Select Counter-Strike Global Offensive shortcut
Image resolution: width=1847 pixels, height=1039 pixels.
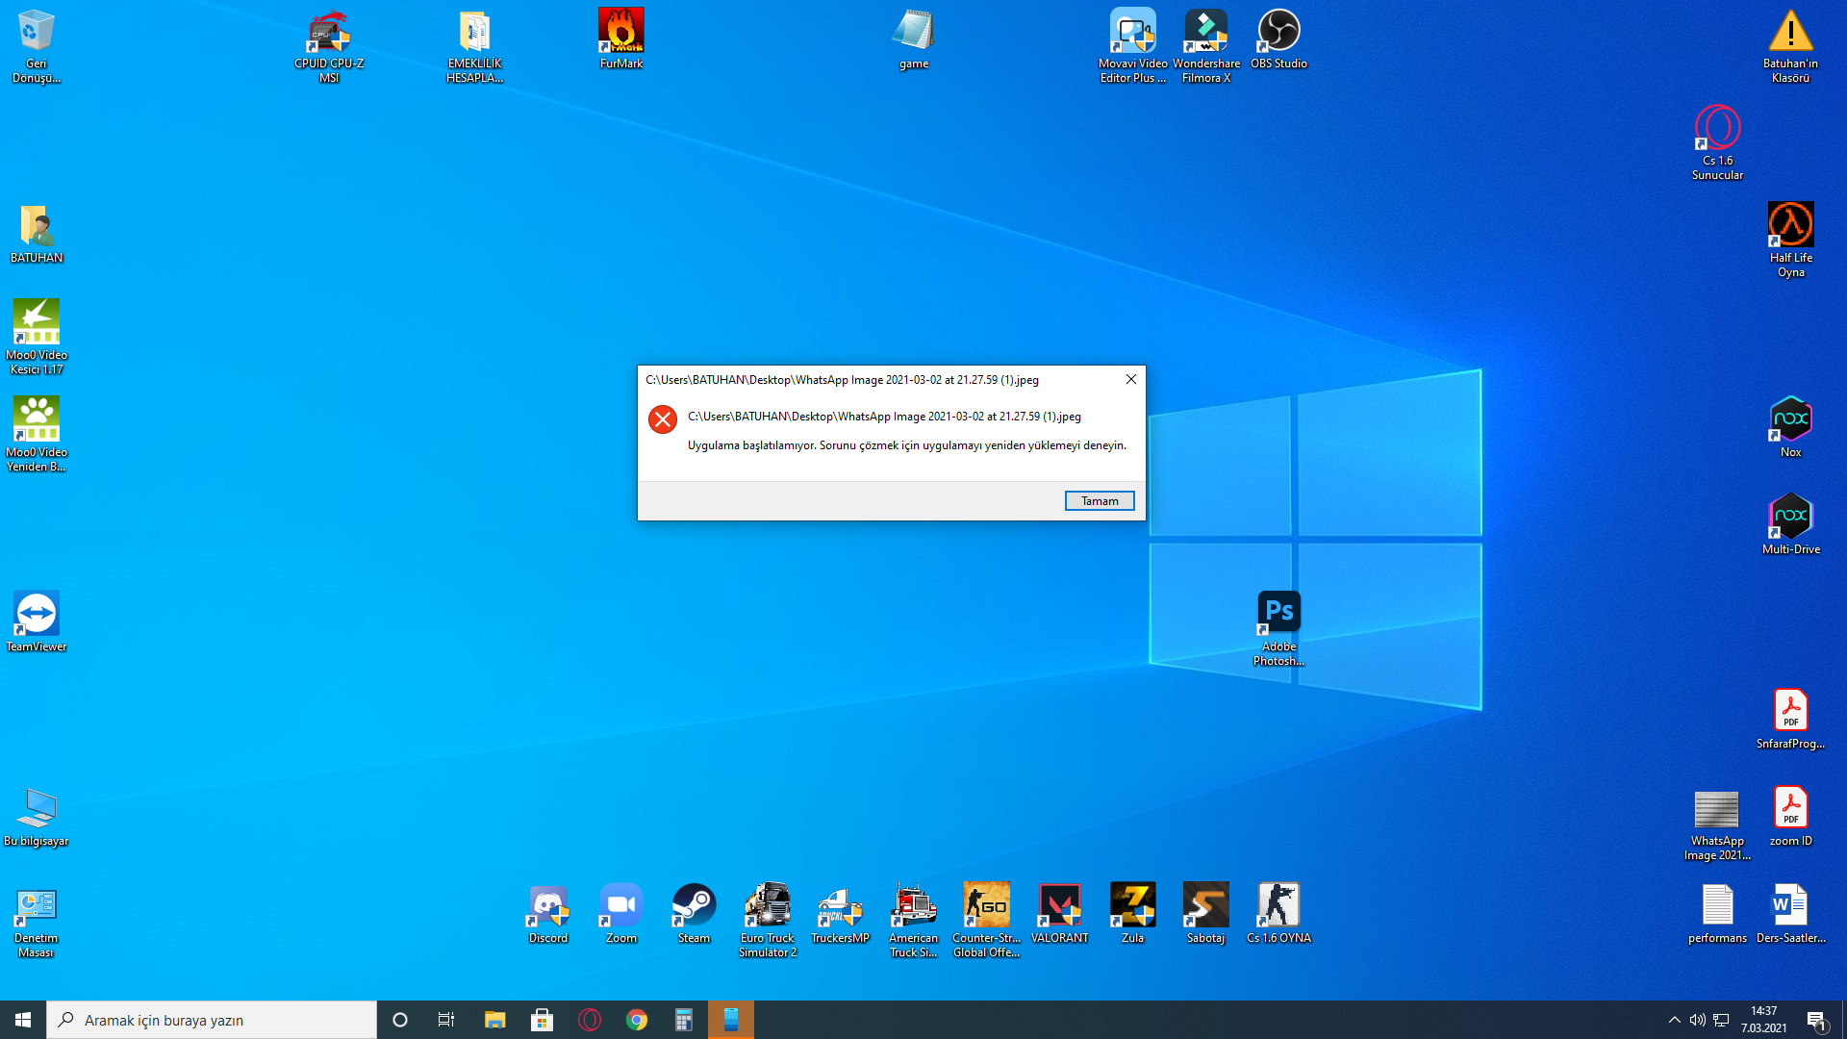pyautogui.click(x=986, y=907)
